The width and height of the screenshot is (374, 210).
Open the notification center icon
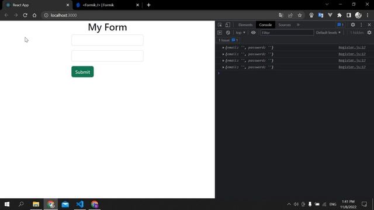364,204
